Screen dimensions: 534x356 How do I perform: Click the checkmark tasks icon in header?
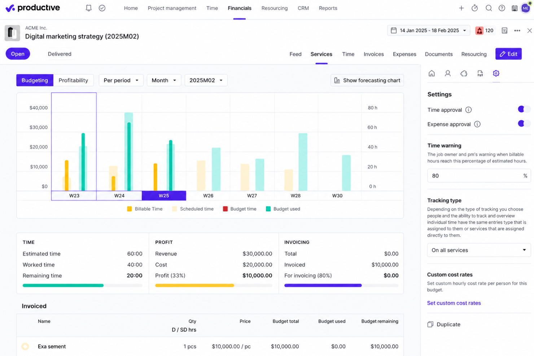(x=102, y=8)
